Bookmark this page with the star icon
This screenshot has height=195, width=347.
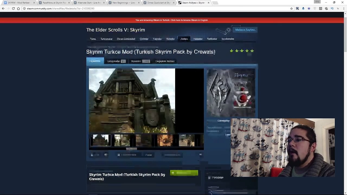click(291, 8)
